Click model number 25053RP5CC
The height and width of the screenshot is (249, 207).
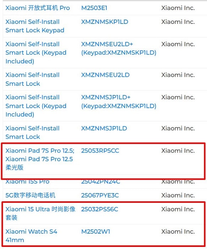pyautogui.click(x=100, y=151)
